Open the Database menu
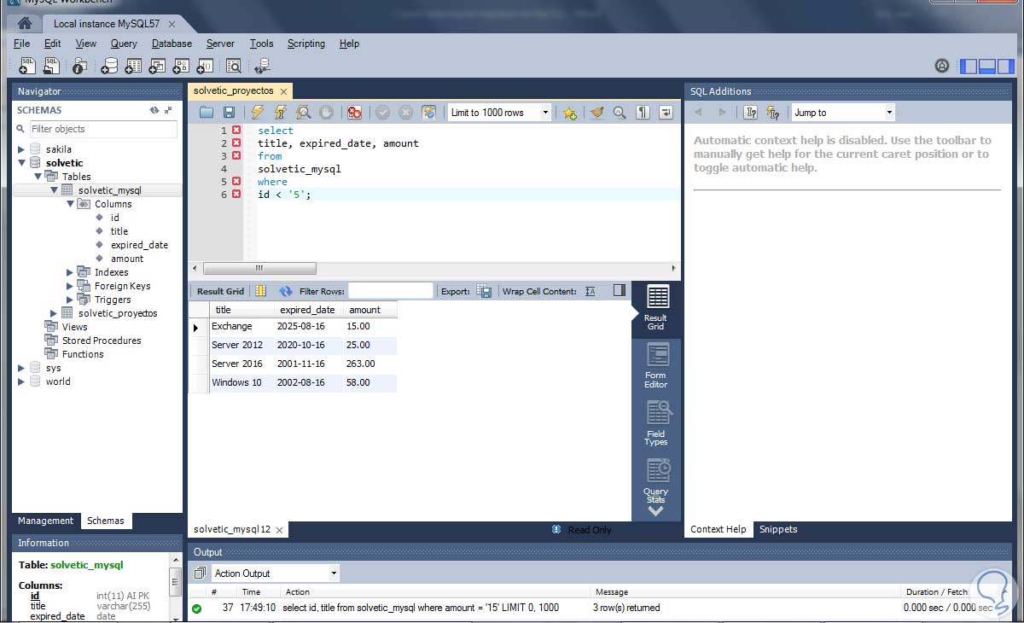Viewport: 1024px width, 623px height. [172, 44]
